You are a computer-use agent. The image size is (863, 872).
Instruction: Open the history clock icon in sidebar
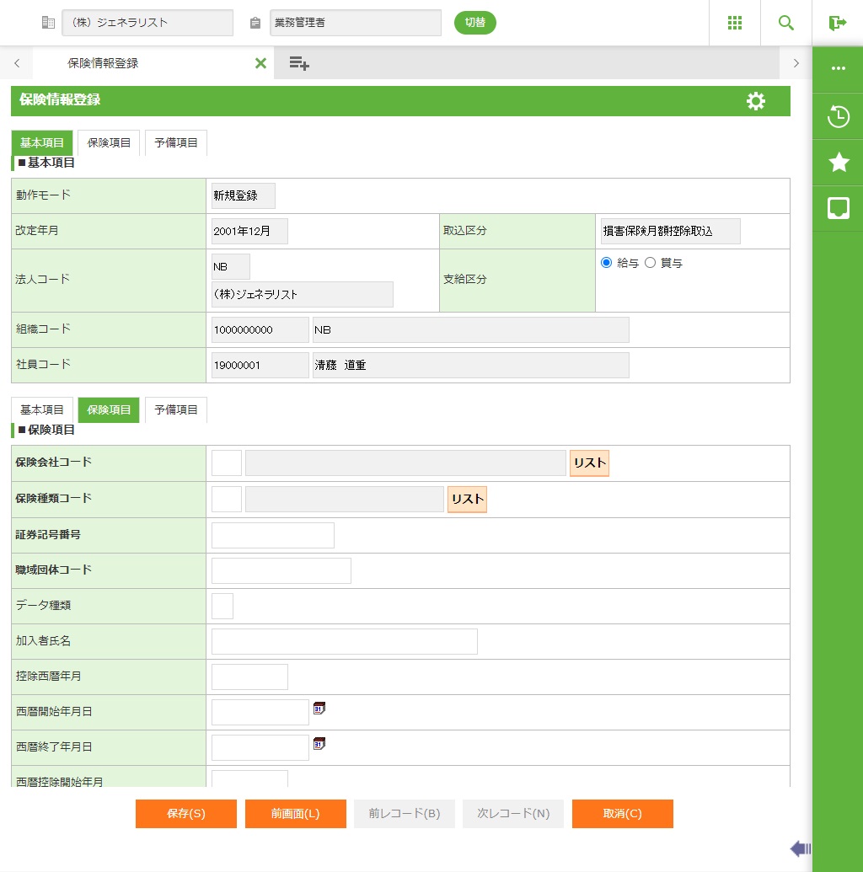[x=838, y=116]
